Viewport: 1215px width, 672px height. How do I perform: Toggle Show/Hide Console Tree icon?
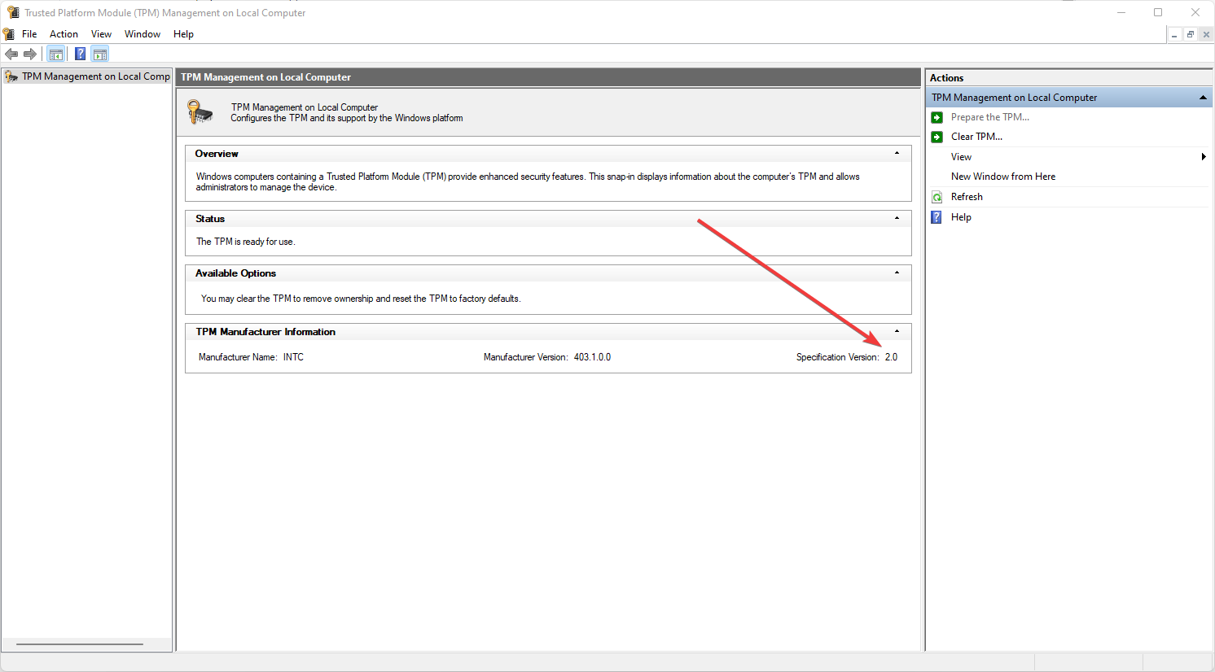point(55,55)
